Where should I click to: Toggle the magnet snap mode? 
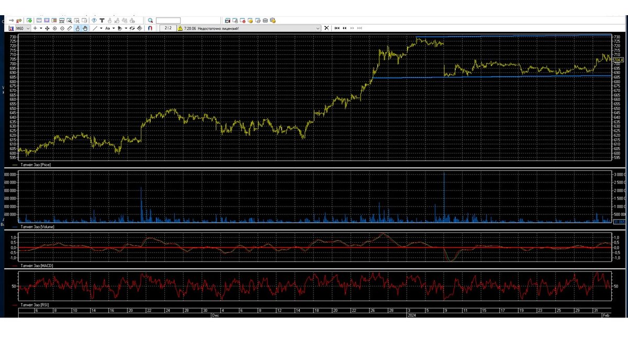(x=150, y=28)
